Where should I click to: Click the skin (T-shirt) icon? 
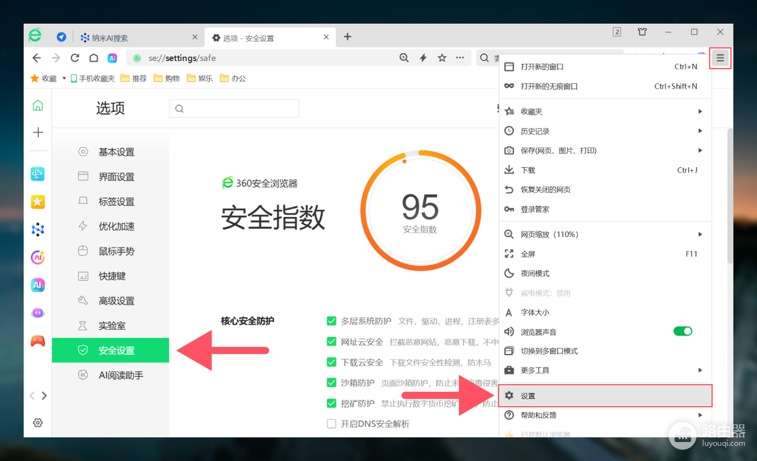point(642,32)
